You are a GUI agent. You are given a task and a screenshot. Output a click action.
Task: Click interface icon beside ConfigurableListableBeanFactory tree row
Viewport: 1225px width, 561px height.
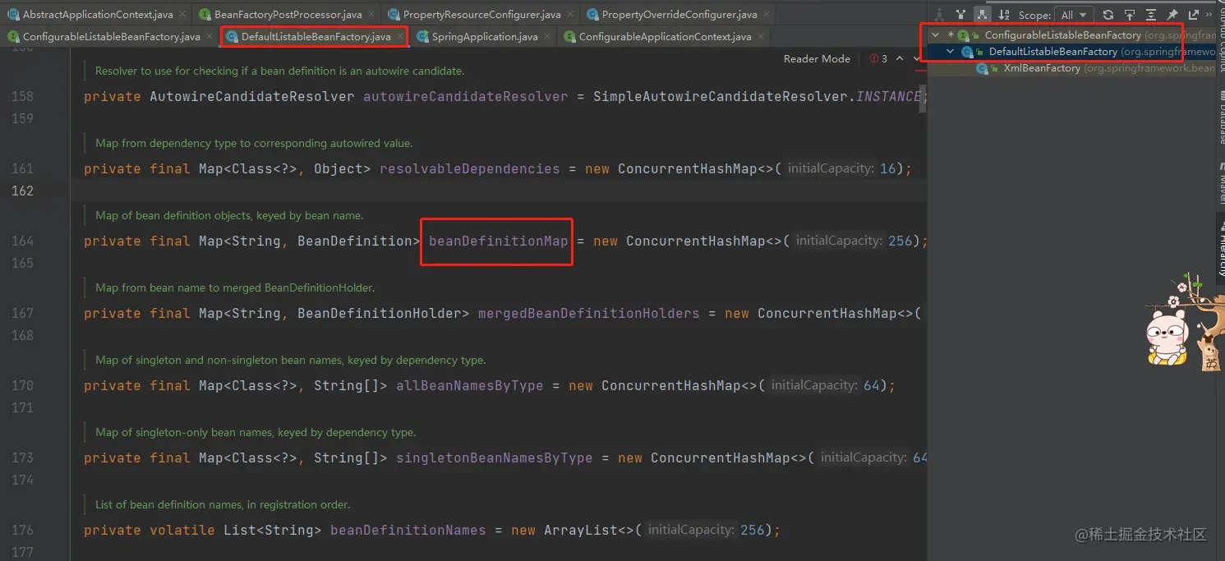[964, 35]
